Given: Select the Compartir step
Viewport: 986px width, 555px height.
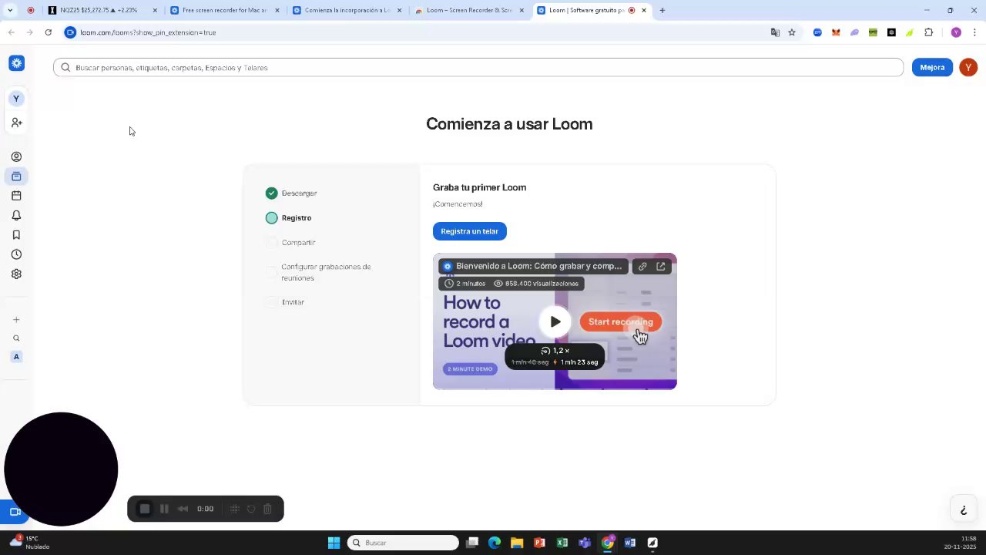Looking at the screenshot, I should (x=290, y=243).
